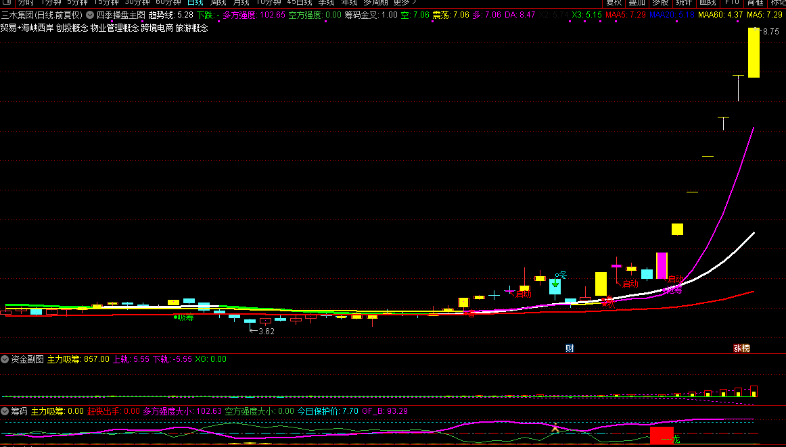Viewport: 786px width, 447px height.
Task: Switch to 60分钟 period tab
Action: tap(168, 3)
